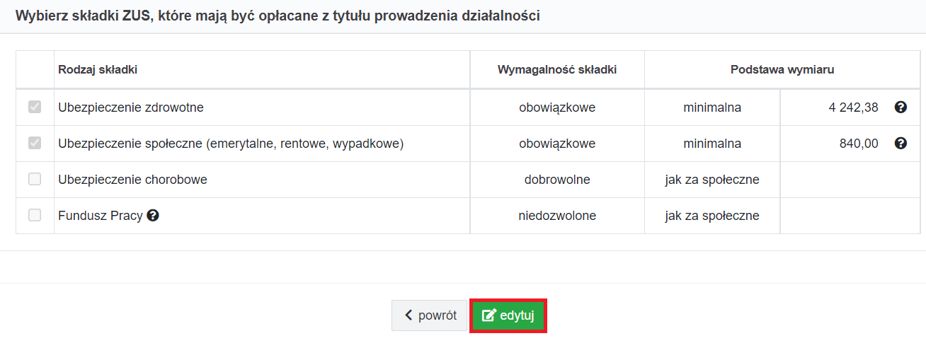
Task: Select the Wymagalność składki column header
Action: pyautogui.click(x=557, y=69)
